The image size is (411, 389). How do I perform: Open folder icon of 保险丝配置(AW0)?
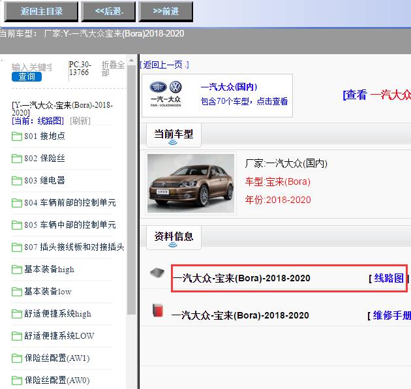click(17, 380)
